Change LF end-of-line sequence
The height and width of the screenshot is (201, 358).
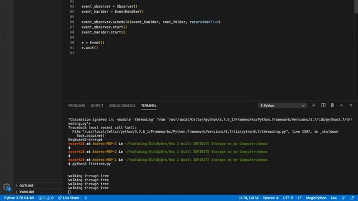[299, 198]
